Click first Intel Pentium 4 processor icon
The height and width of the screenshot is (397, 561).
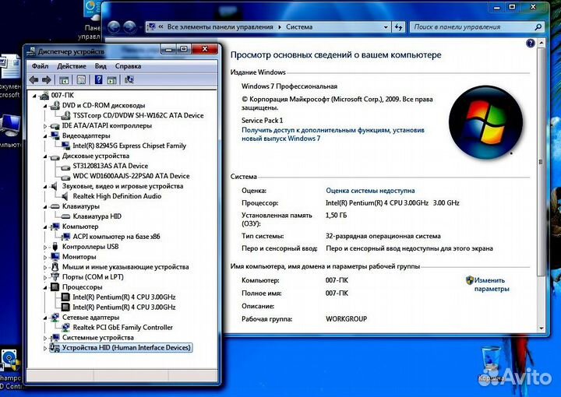(65, 297)
